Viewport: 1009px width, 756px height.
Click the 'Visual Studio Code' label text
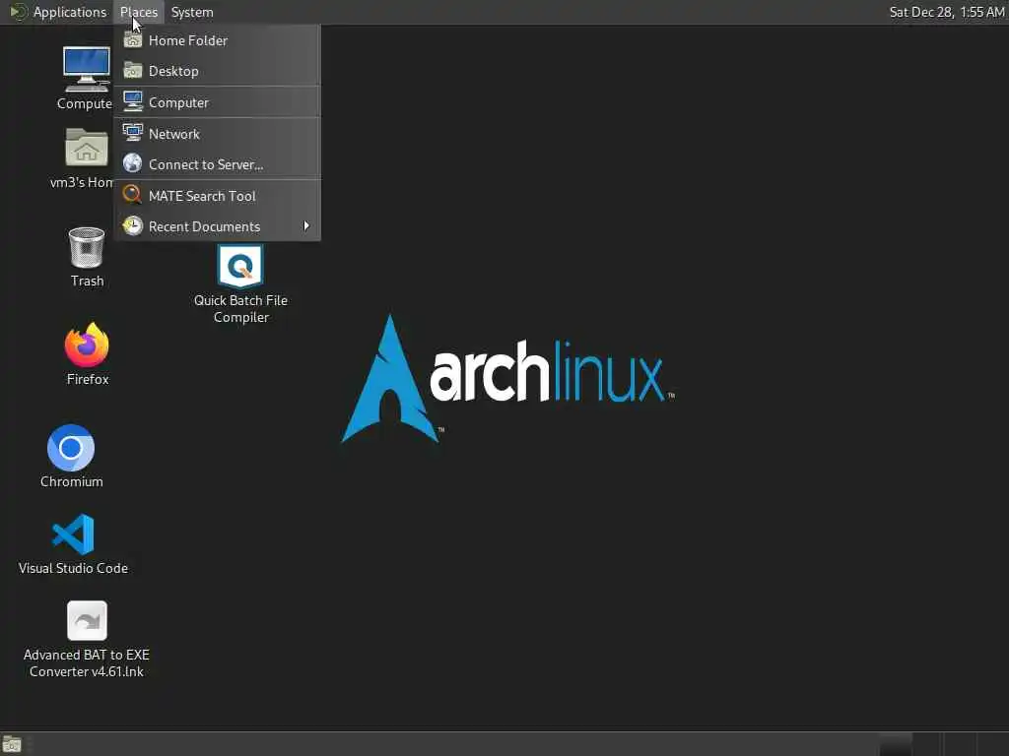click(x=73, y=568)
